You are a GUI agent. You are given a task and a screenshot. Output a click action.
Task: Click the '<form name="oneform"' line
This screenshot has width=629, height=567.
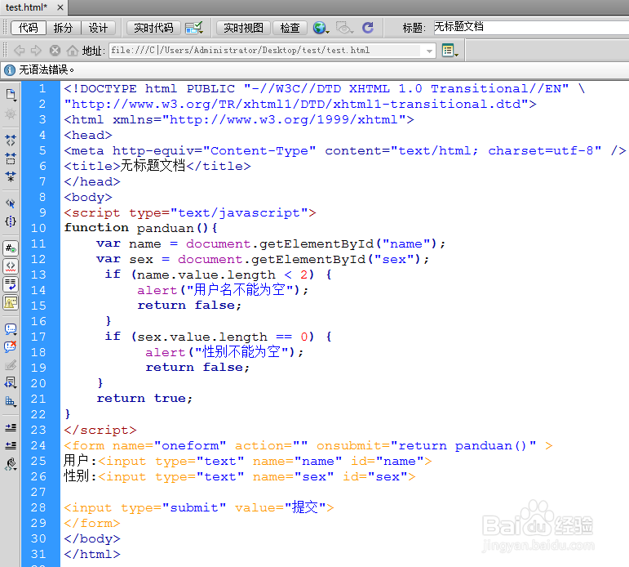[x=308, y=445]
